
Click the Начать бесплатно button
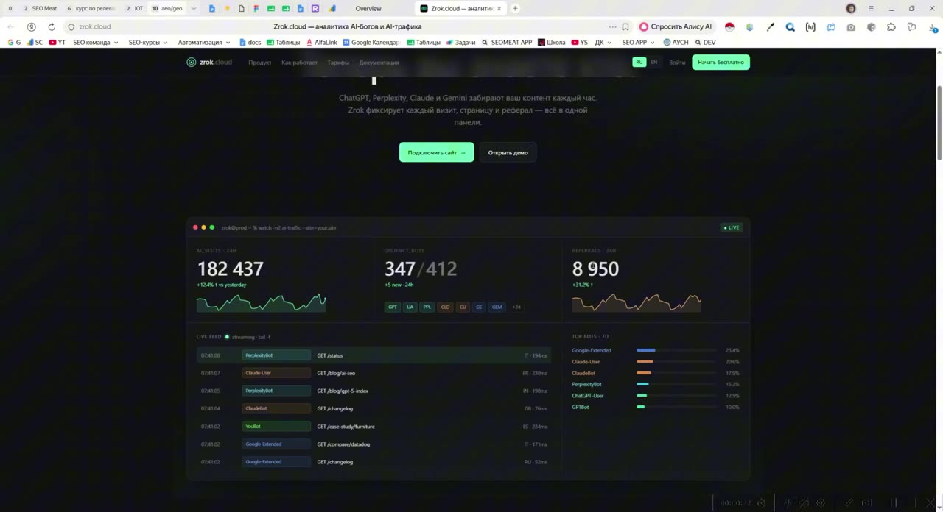click(721, 63)
